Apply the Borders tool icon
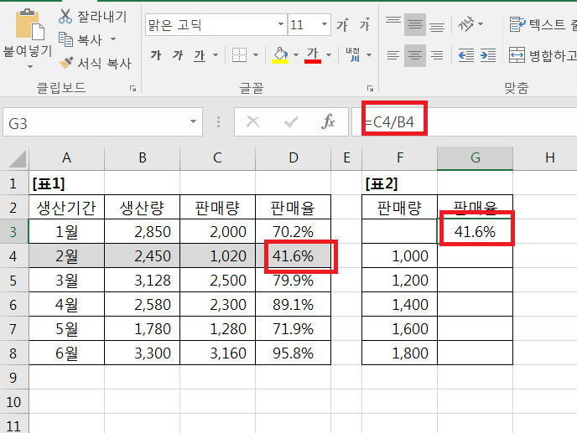 pos(239,55)
